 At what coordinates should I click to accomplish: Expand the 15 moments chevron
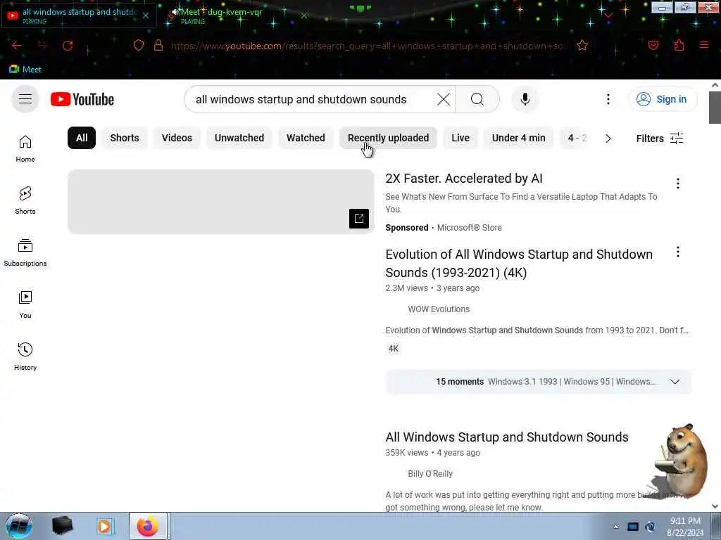tap(675, 382)
